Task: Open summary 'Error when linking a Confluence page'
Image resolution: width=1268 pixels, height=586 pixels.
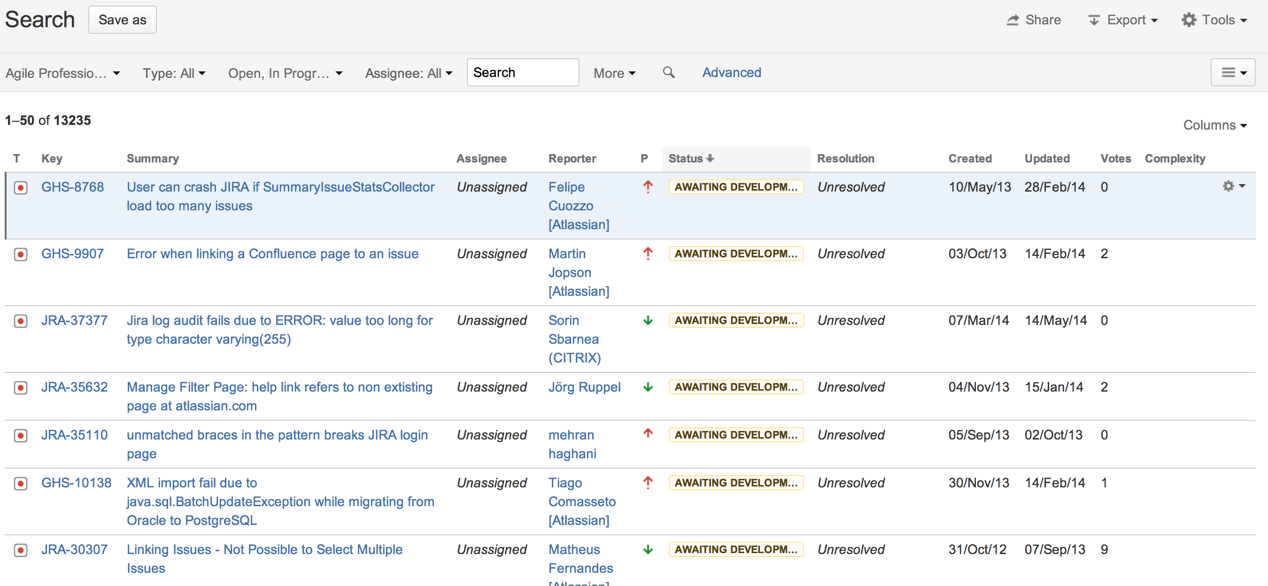Action: coord(272,254)
